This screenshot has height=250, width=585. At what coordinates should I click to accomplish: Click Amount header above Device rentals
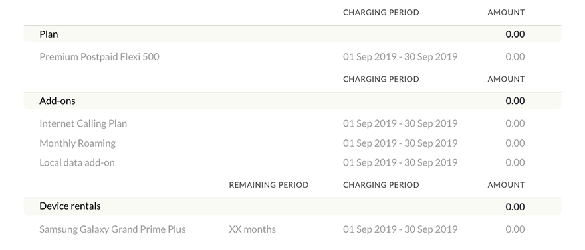tap(506, 185)
